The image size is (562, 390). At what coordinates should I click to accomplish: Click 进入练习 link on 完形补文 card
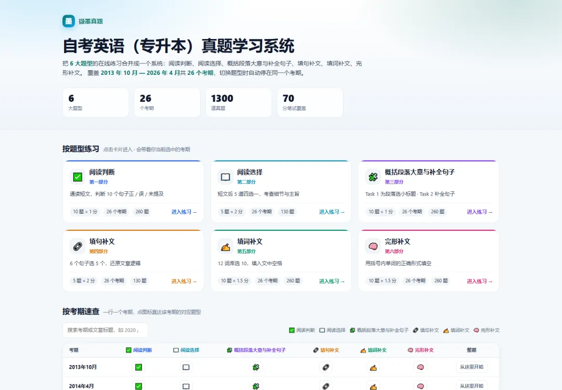pyautogui.click(x=480, y=281)
